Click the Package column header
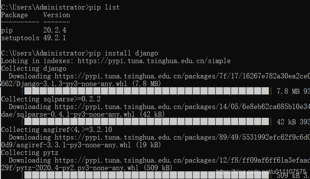 click(15, 15)
